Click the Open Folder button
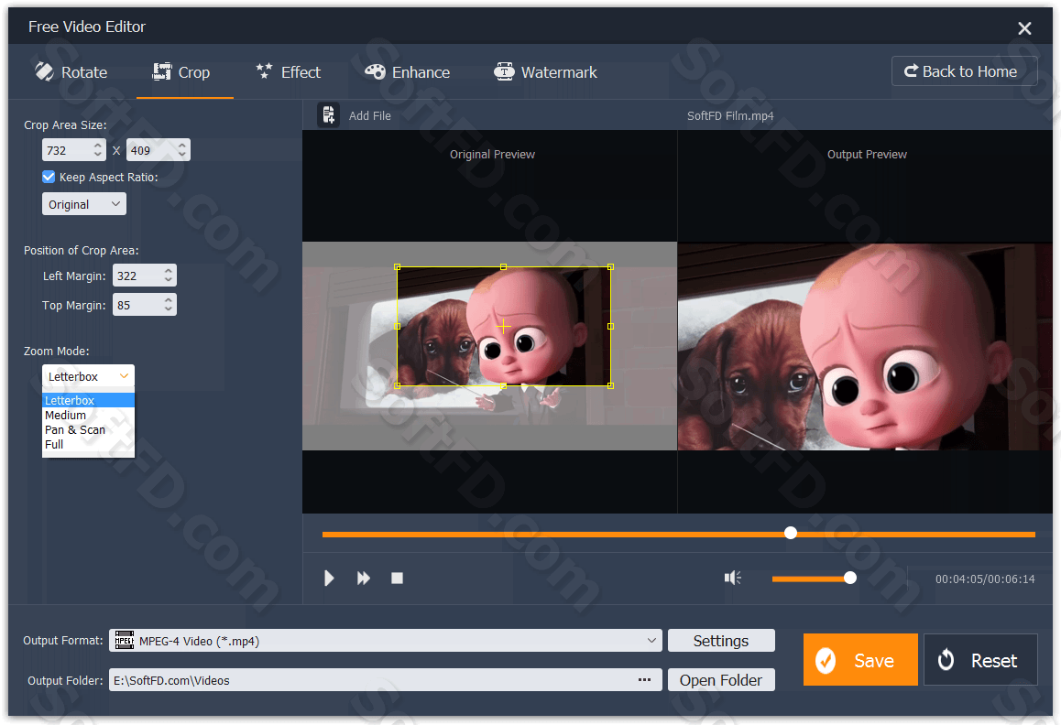Screen dimensions: 1061x725 [x=721, y=679]
